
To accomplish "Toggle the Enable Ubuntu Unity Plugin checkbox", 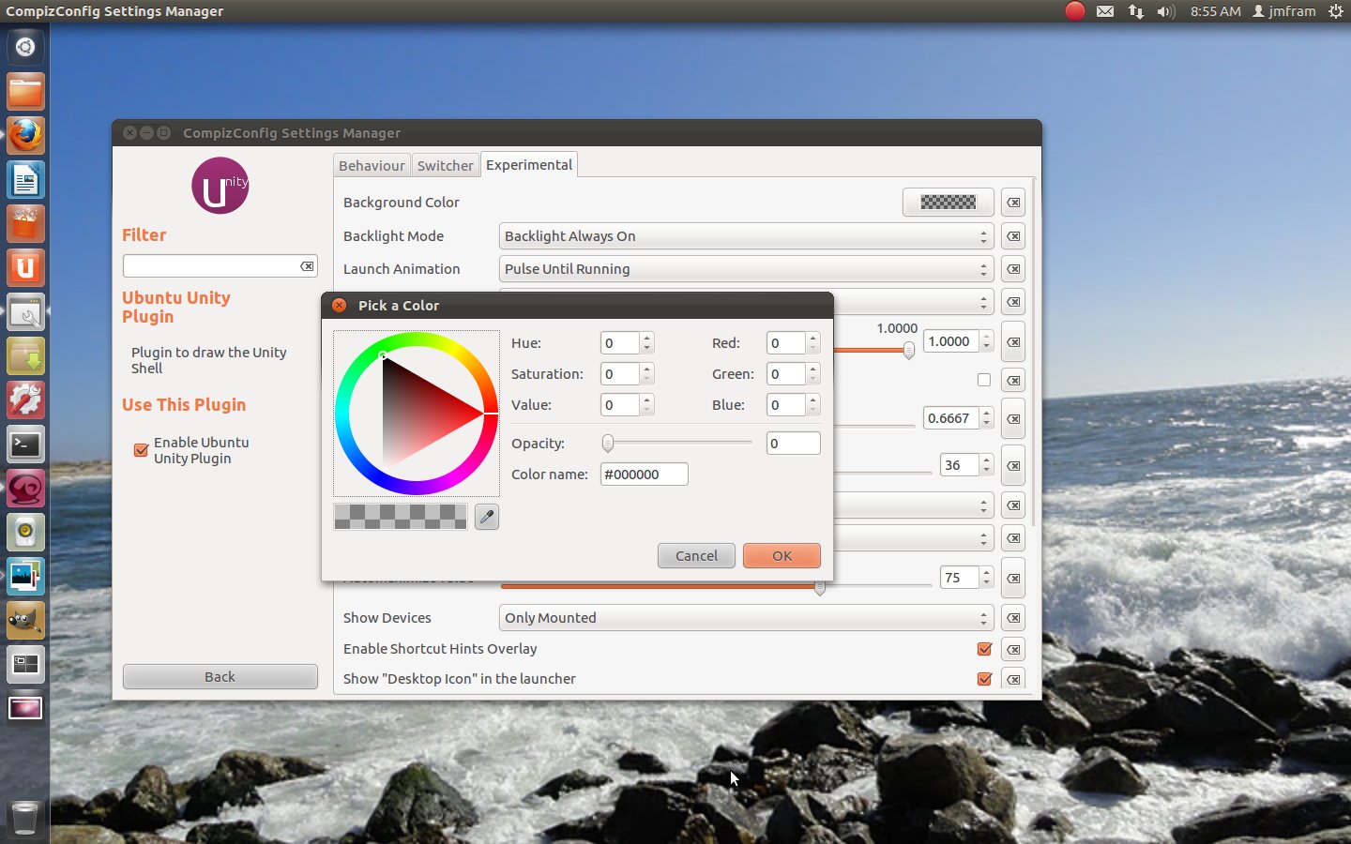I will click(140, 450).
